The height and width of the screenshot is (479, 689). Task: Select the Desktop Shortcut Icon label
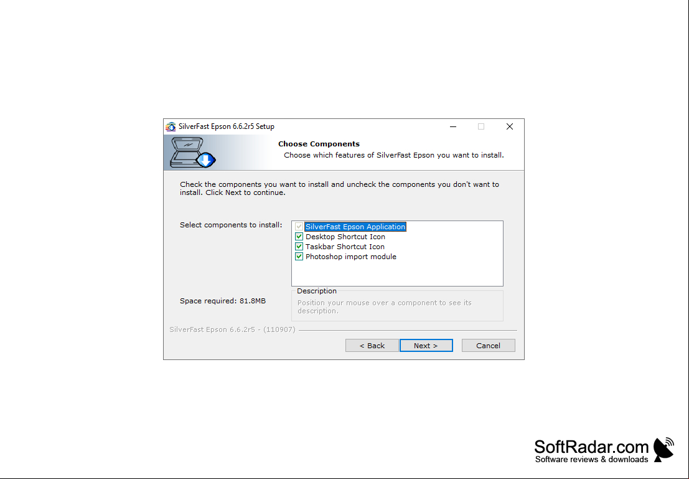pos(345,237)
